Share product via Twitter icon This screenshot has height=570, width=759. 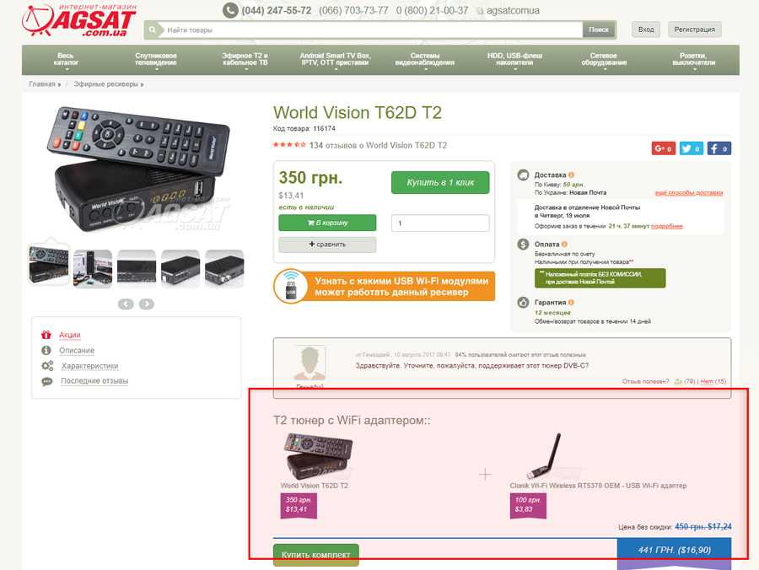(691, 148)
